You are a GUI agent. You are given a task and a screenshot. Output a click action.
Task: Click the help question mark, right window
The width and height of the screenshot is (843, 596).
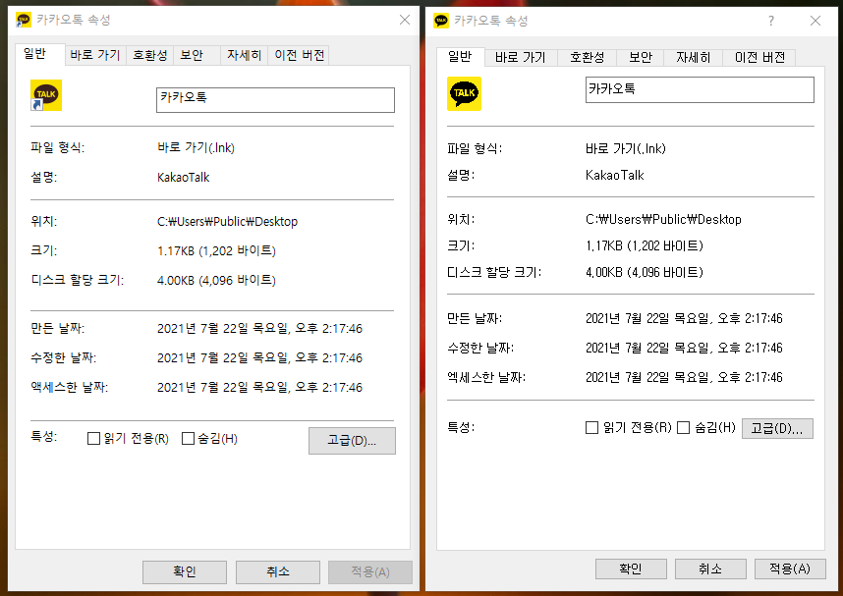point(771,21)
